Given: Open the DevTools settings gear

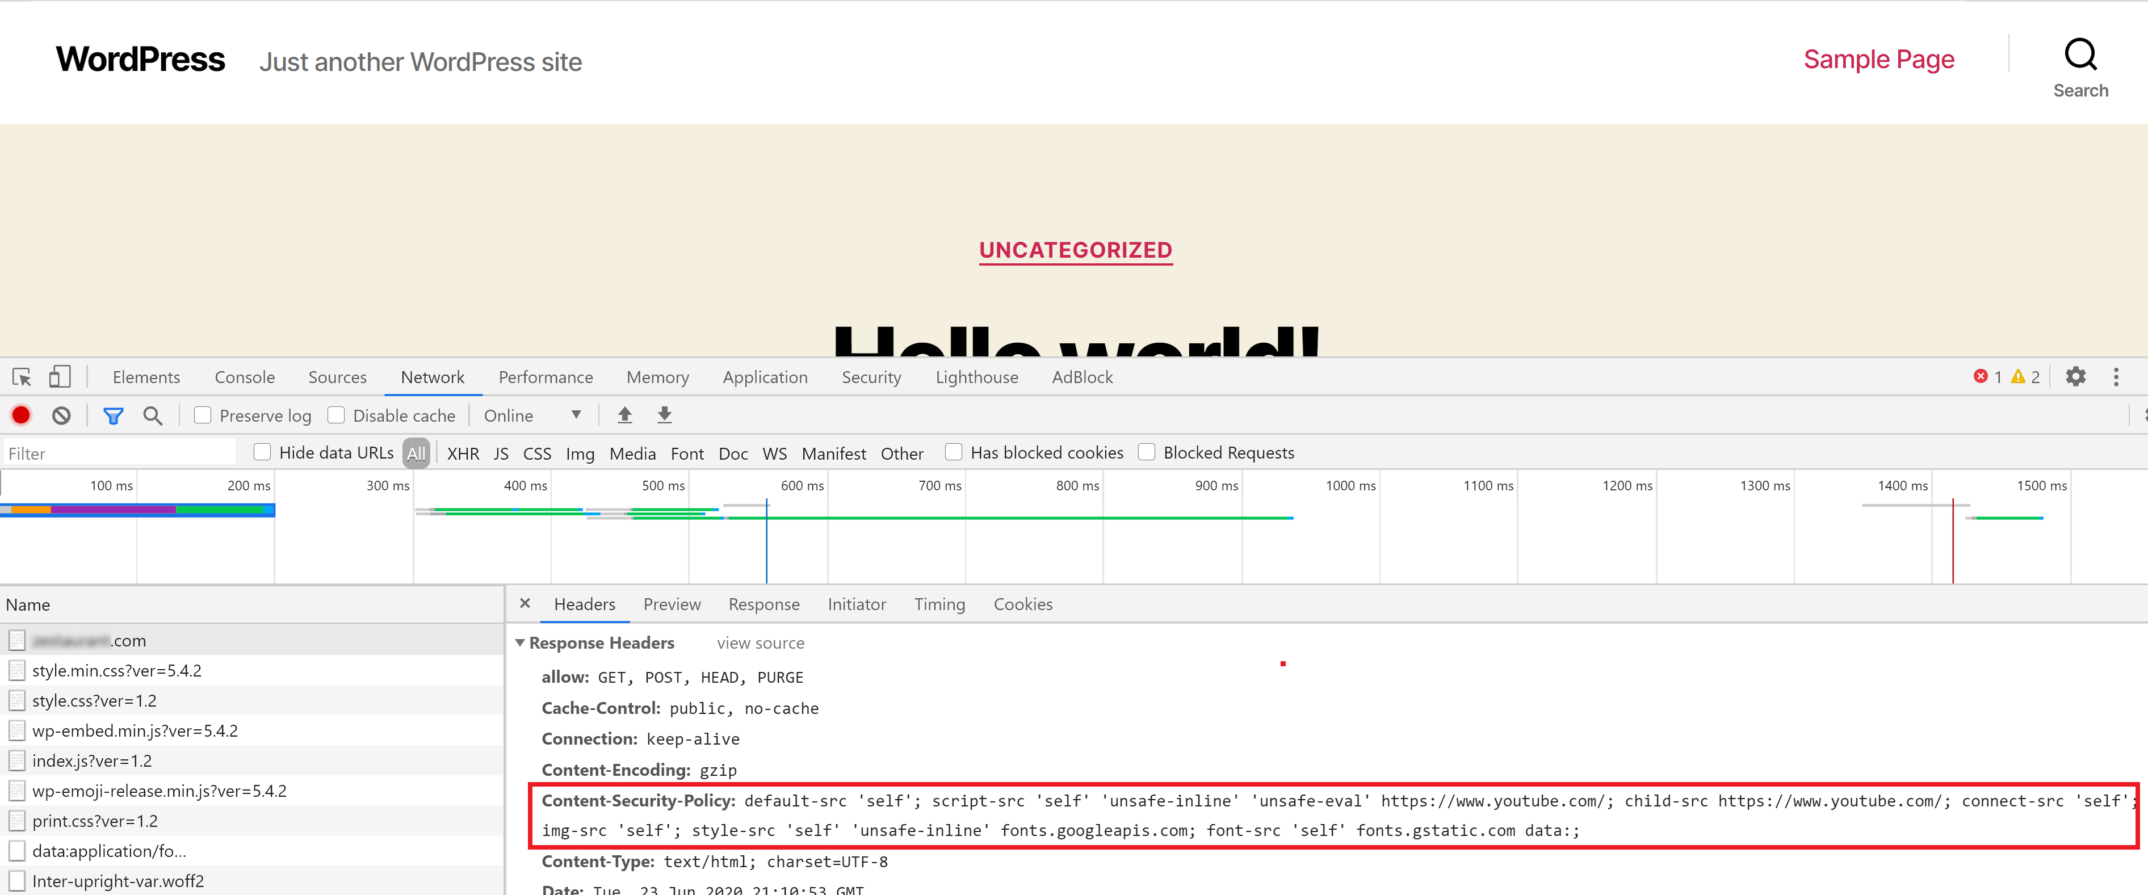Looking at the screenshot, I should (2075, 377).
